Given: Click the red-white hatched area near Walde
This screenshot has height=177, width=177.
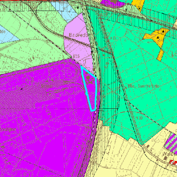Looking at the screenshot, I should click(173, 163).
